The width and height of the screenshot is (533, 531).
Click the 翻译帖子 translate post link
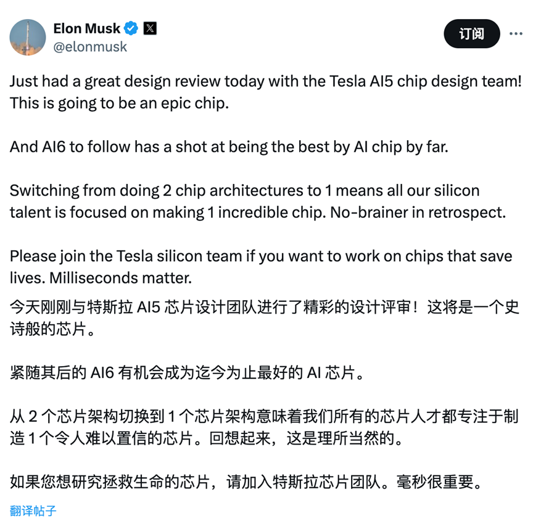pos(33,511)
